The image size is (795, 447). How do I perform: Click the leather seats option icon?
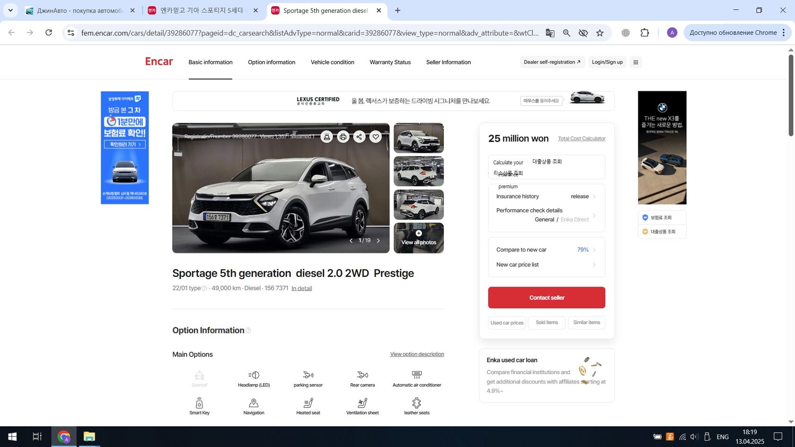coord(416,403)
